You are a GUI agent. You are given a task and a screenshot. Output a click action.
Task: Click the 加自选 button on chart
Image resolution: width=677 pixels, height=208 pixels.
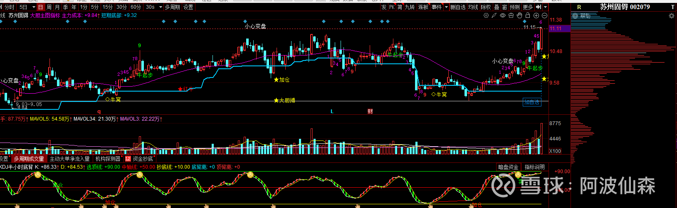532,102
